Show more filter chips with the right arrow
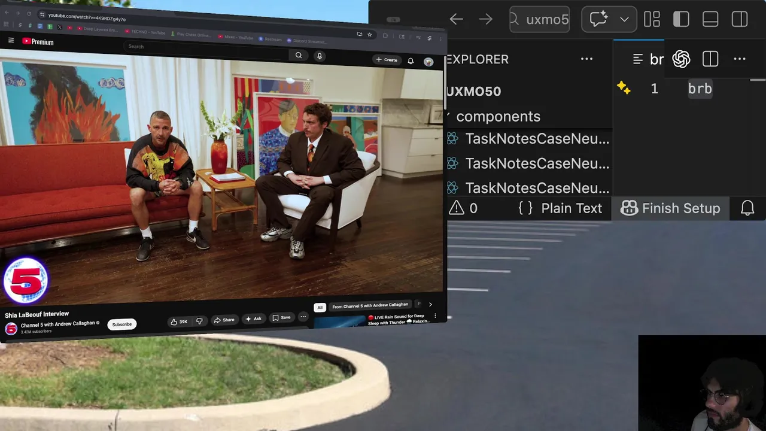The height and width of the screenshot is (431, 766). pyautogui.click(x=430, y=304)
